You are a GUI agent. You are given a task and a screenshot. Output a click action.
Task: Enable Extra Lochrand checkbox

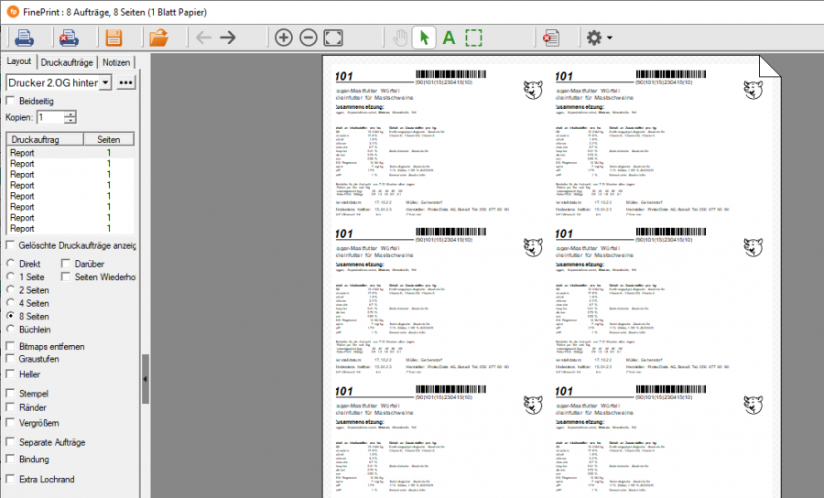pyautogui.click(x=10, y=479)
